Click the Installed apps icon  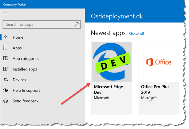tap(6, 69)
